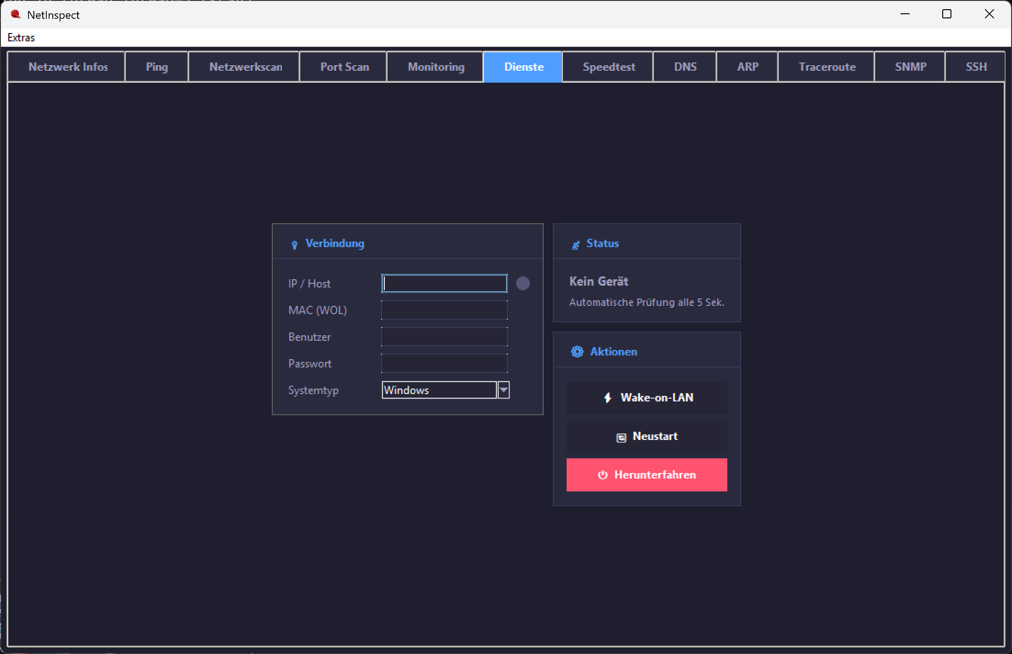Click the 'MAC (WOL)' label
Viewport: 1012px width, 654px height.
pos(317,310)
